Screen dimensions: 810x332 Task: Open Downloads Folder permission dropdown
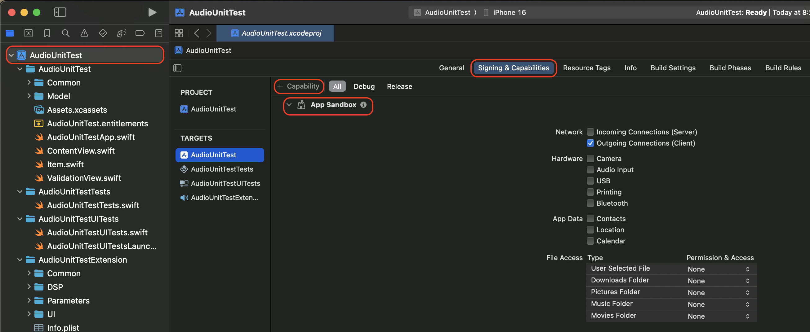[x=719, y=281]
